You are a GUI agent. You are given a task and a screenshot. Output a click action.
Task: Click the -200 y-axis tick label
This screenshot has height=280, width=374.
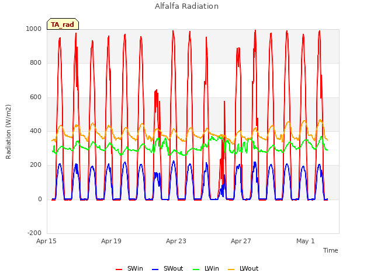tap(34, 233)
